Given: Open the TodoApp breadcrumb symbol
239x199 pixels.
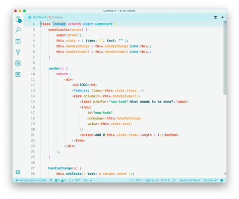Looking at the screenshot, I should (x=56, y=17).
